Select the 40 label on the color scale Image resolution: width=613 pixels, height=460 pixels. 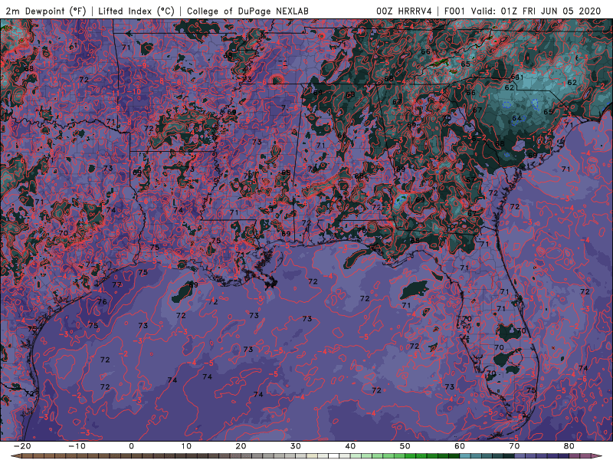click(350, 446)
